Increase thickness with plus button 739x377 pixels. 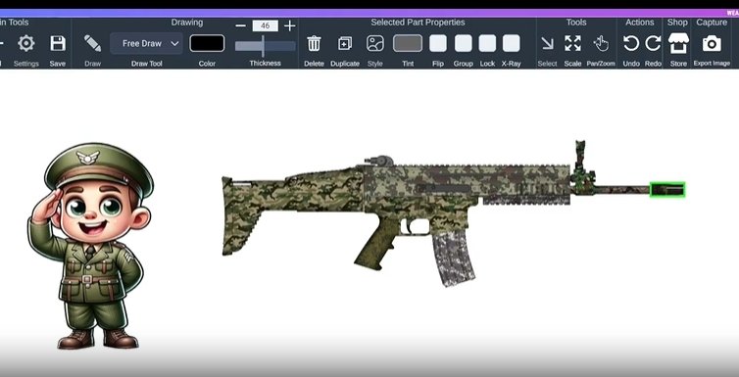coord(290,25)
